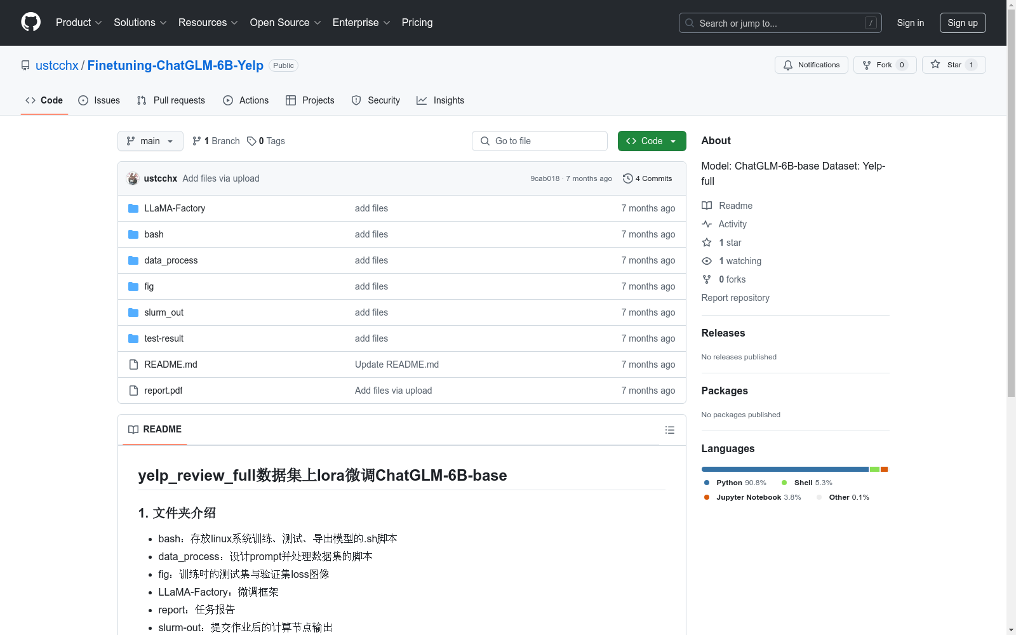Focus the 'Search or jump to' field
This screenshot has height=635, width=1016.
click(x=780, y=23)
